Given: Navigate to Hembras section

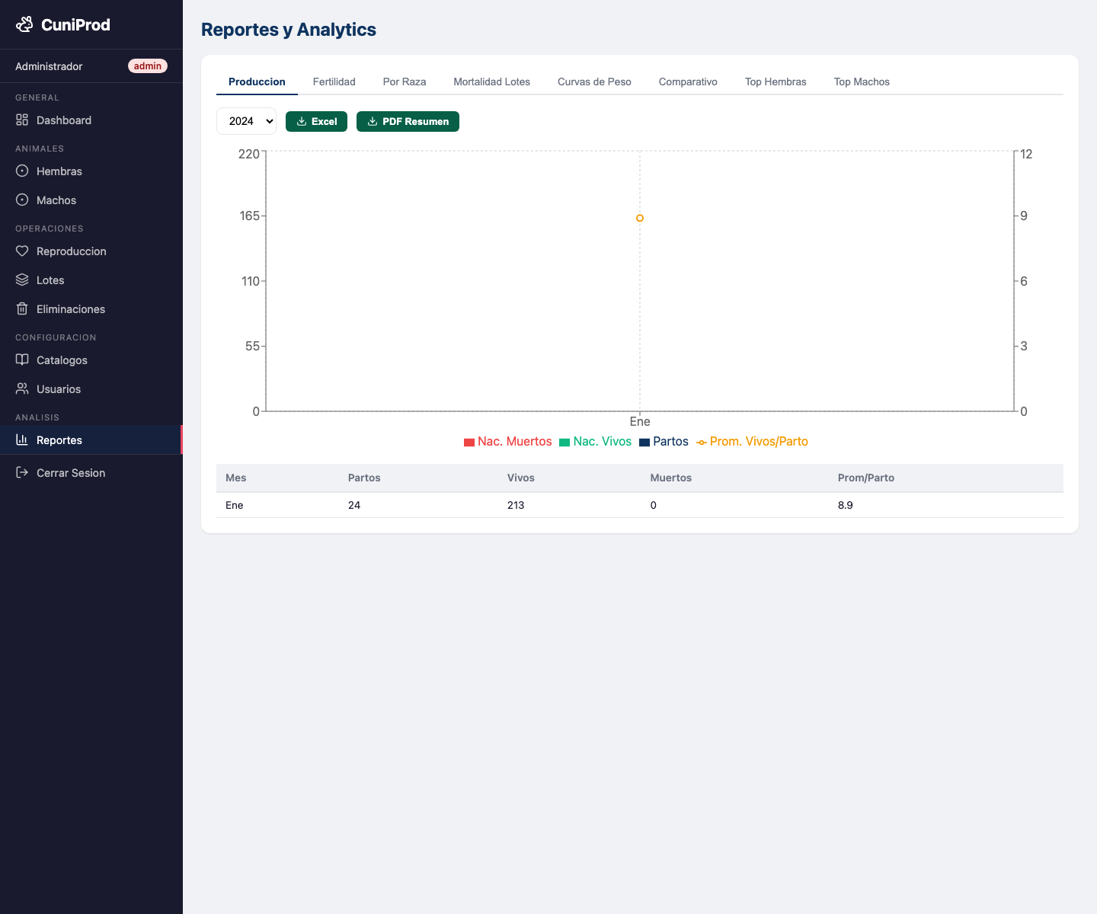Looking at the screenshot, I should coord(91,171).
